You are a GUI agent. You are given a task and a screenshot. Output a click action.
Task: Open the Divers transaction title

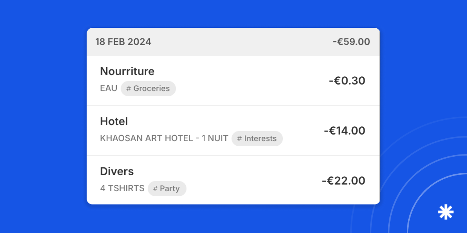coord(117,171)
